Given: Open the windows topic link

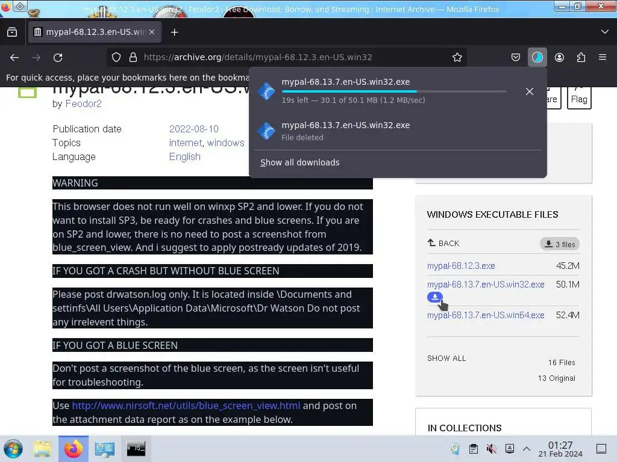Looking at the screenshot, I should [x=226, y=143].
